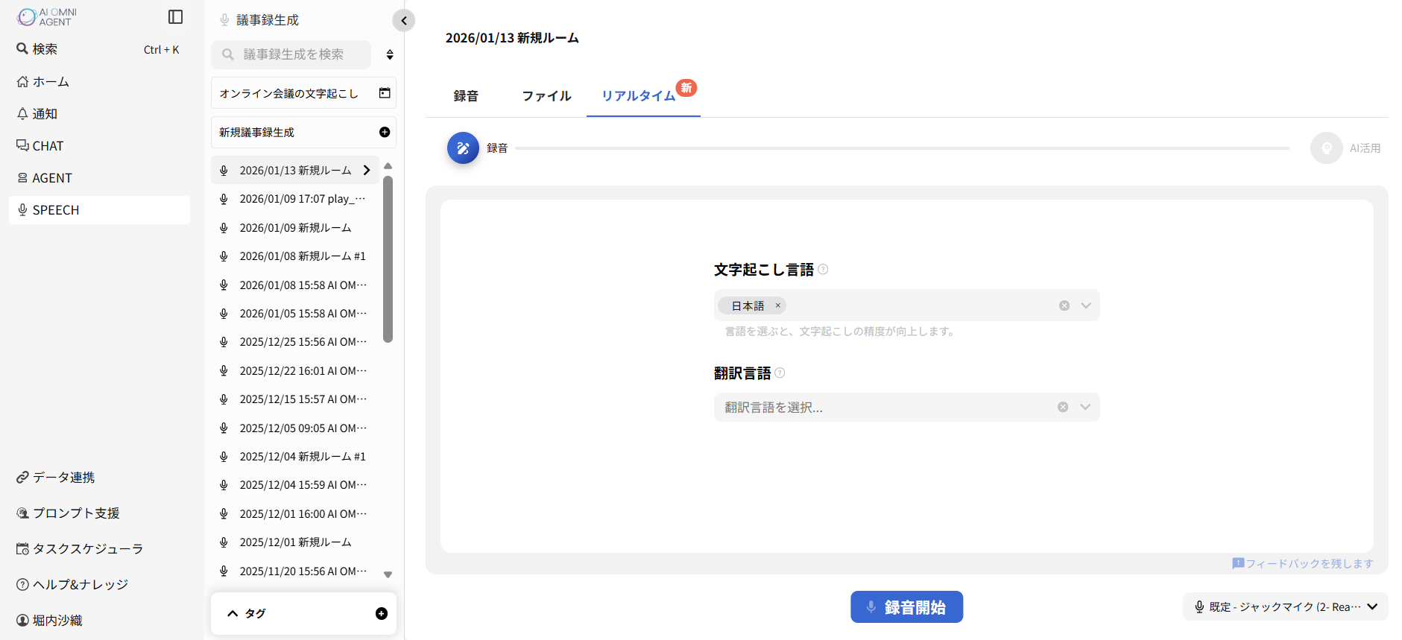Open 2026/01/08 15:58 AI OM recording
This screenshot has height=640, width=1402.
click(295, 285)
